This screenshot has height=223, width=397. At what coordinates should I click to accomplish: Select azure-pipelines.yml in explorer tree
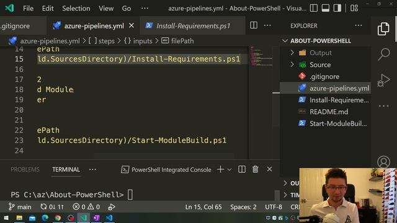pos(325,88)
